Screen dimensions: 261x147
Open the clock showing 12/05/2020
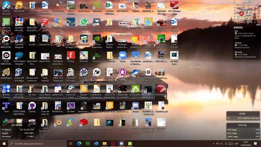click(246, 143)
